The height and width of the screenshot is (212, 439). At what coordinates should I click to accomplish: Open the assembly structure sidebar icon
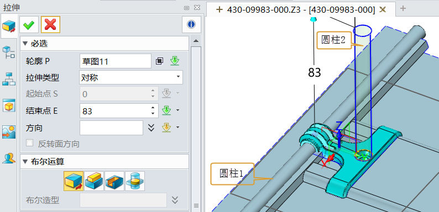pyautogui.click(x=9, y=52)
